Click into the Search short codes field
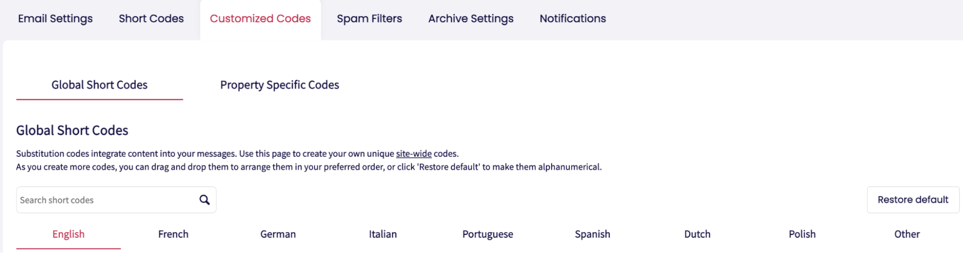Screen dimensions: 963x253 tap(106, 200)
